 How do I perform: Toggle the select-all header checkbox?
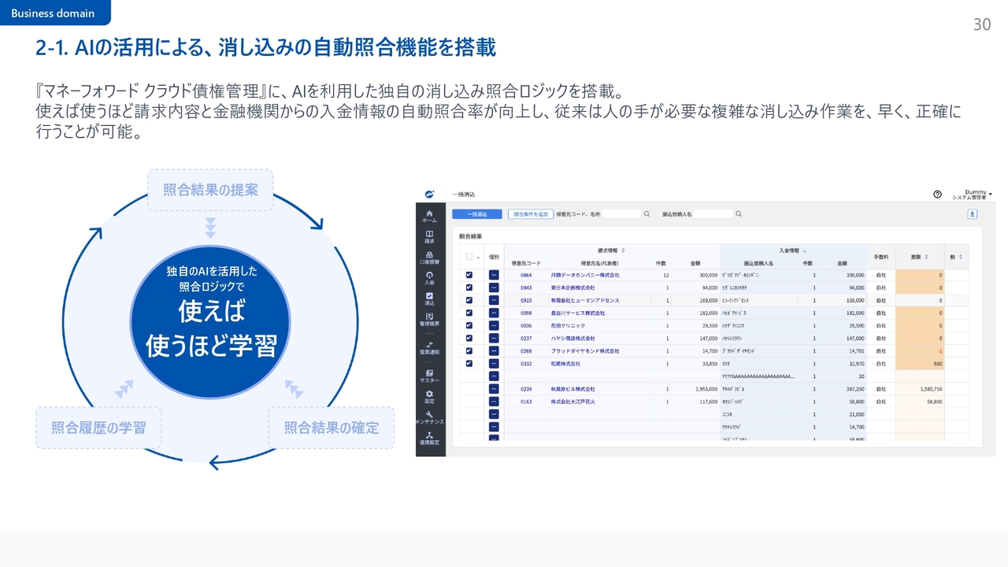[x=469, y=257]
